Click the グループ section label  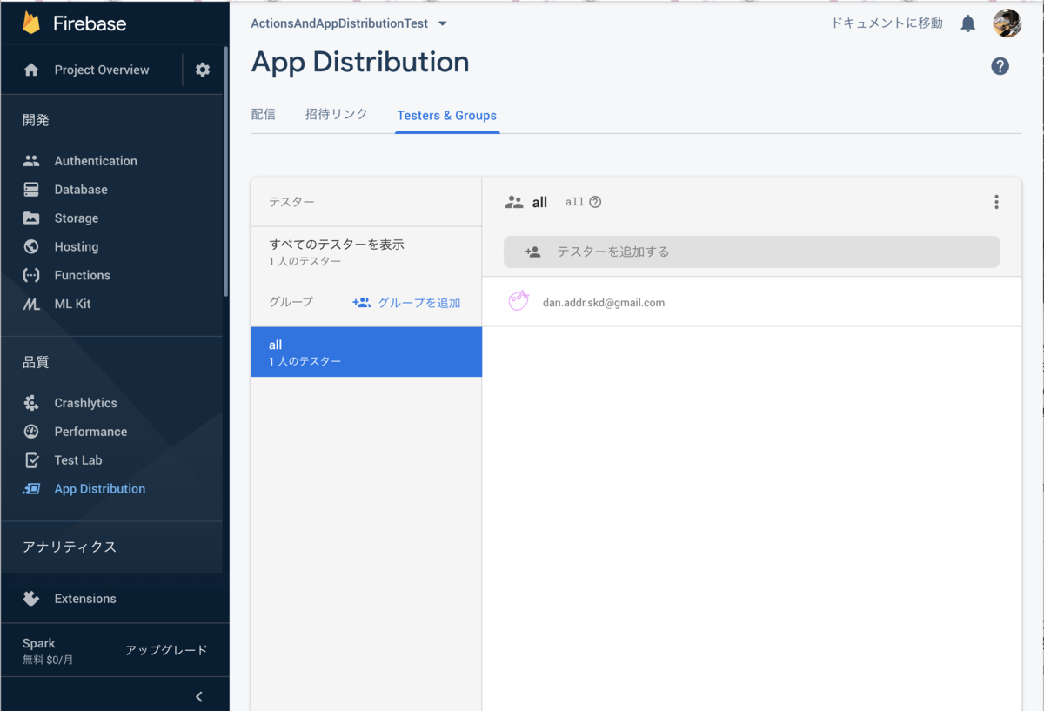pos(291,301)
